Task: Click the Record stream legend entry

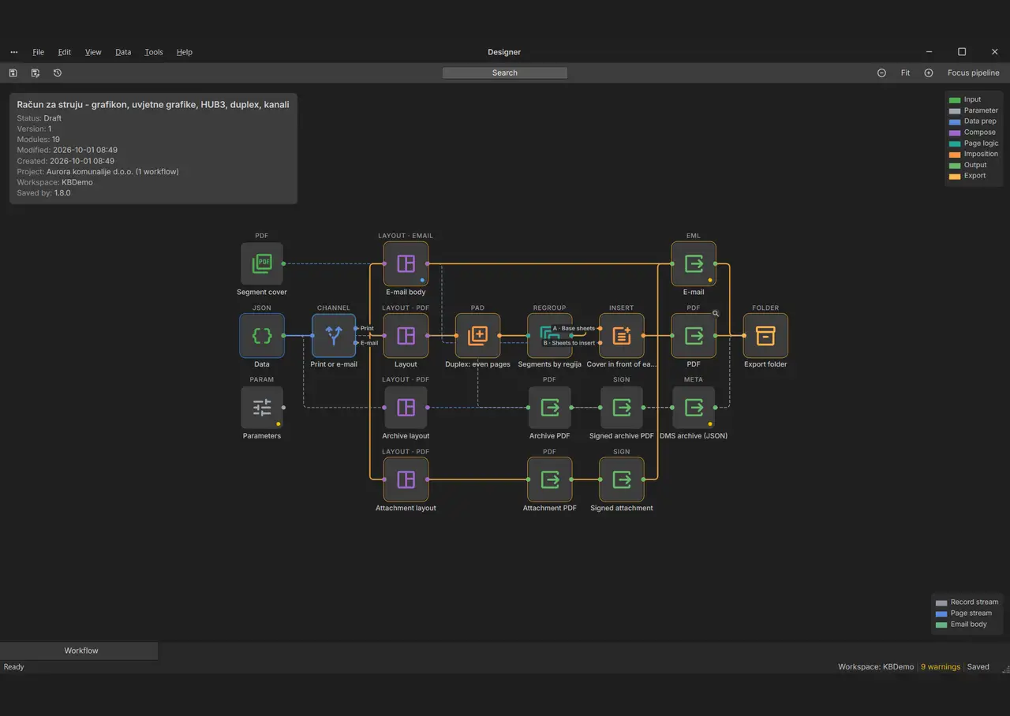Action: click(x=967, y=602)
